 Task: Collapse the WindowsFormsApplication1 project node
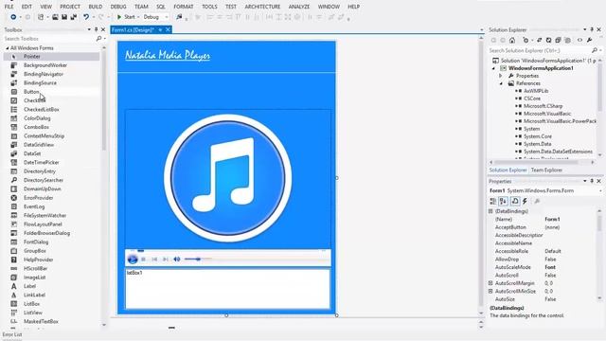point(493,68)
